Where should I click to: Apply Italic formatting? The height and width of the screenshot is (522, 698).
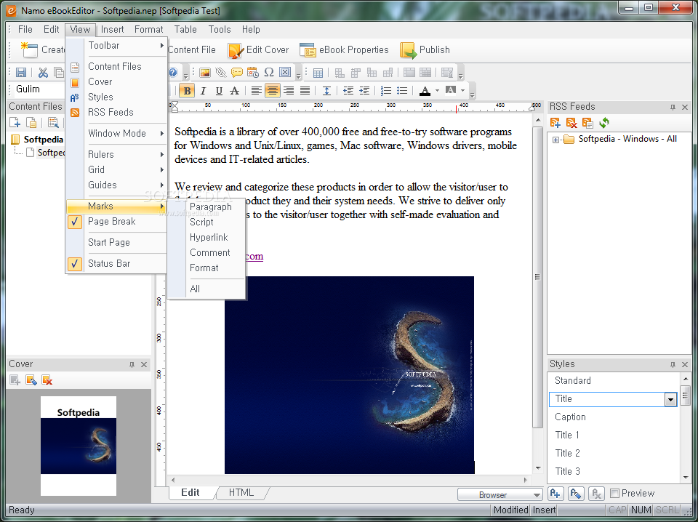[203, 91]
